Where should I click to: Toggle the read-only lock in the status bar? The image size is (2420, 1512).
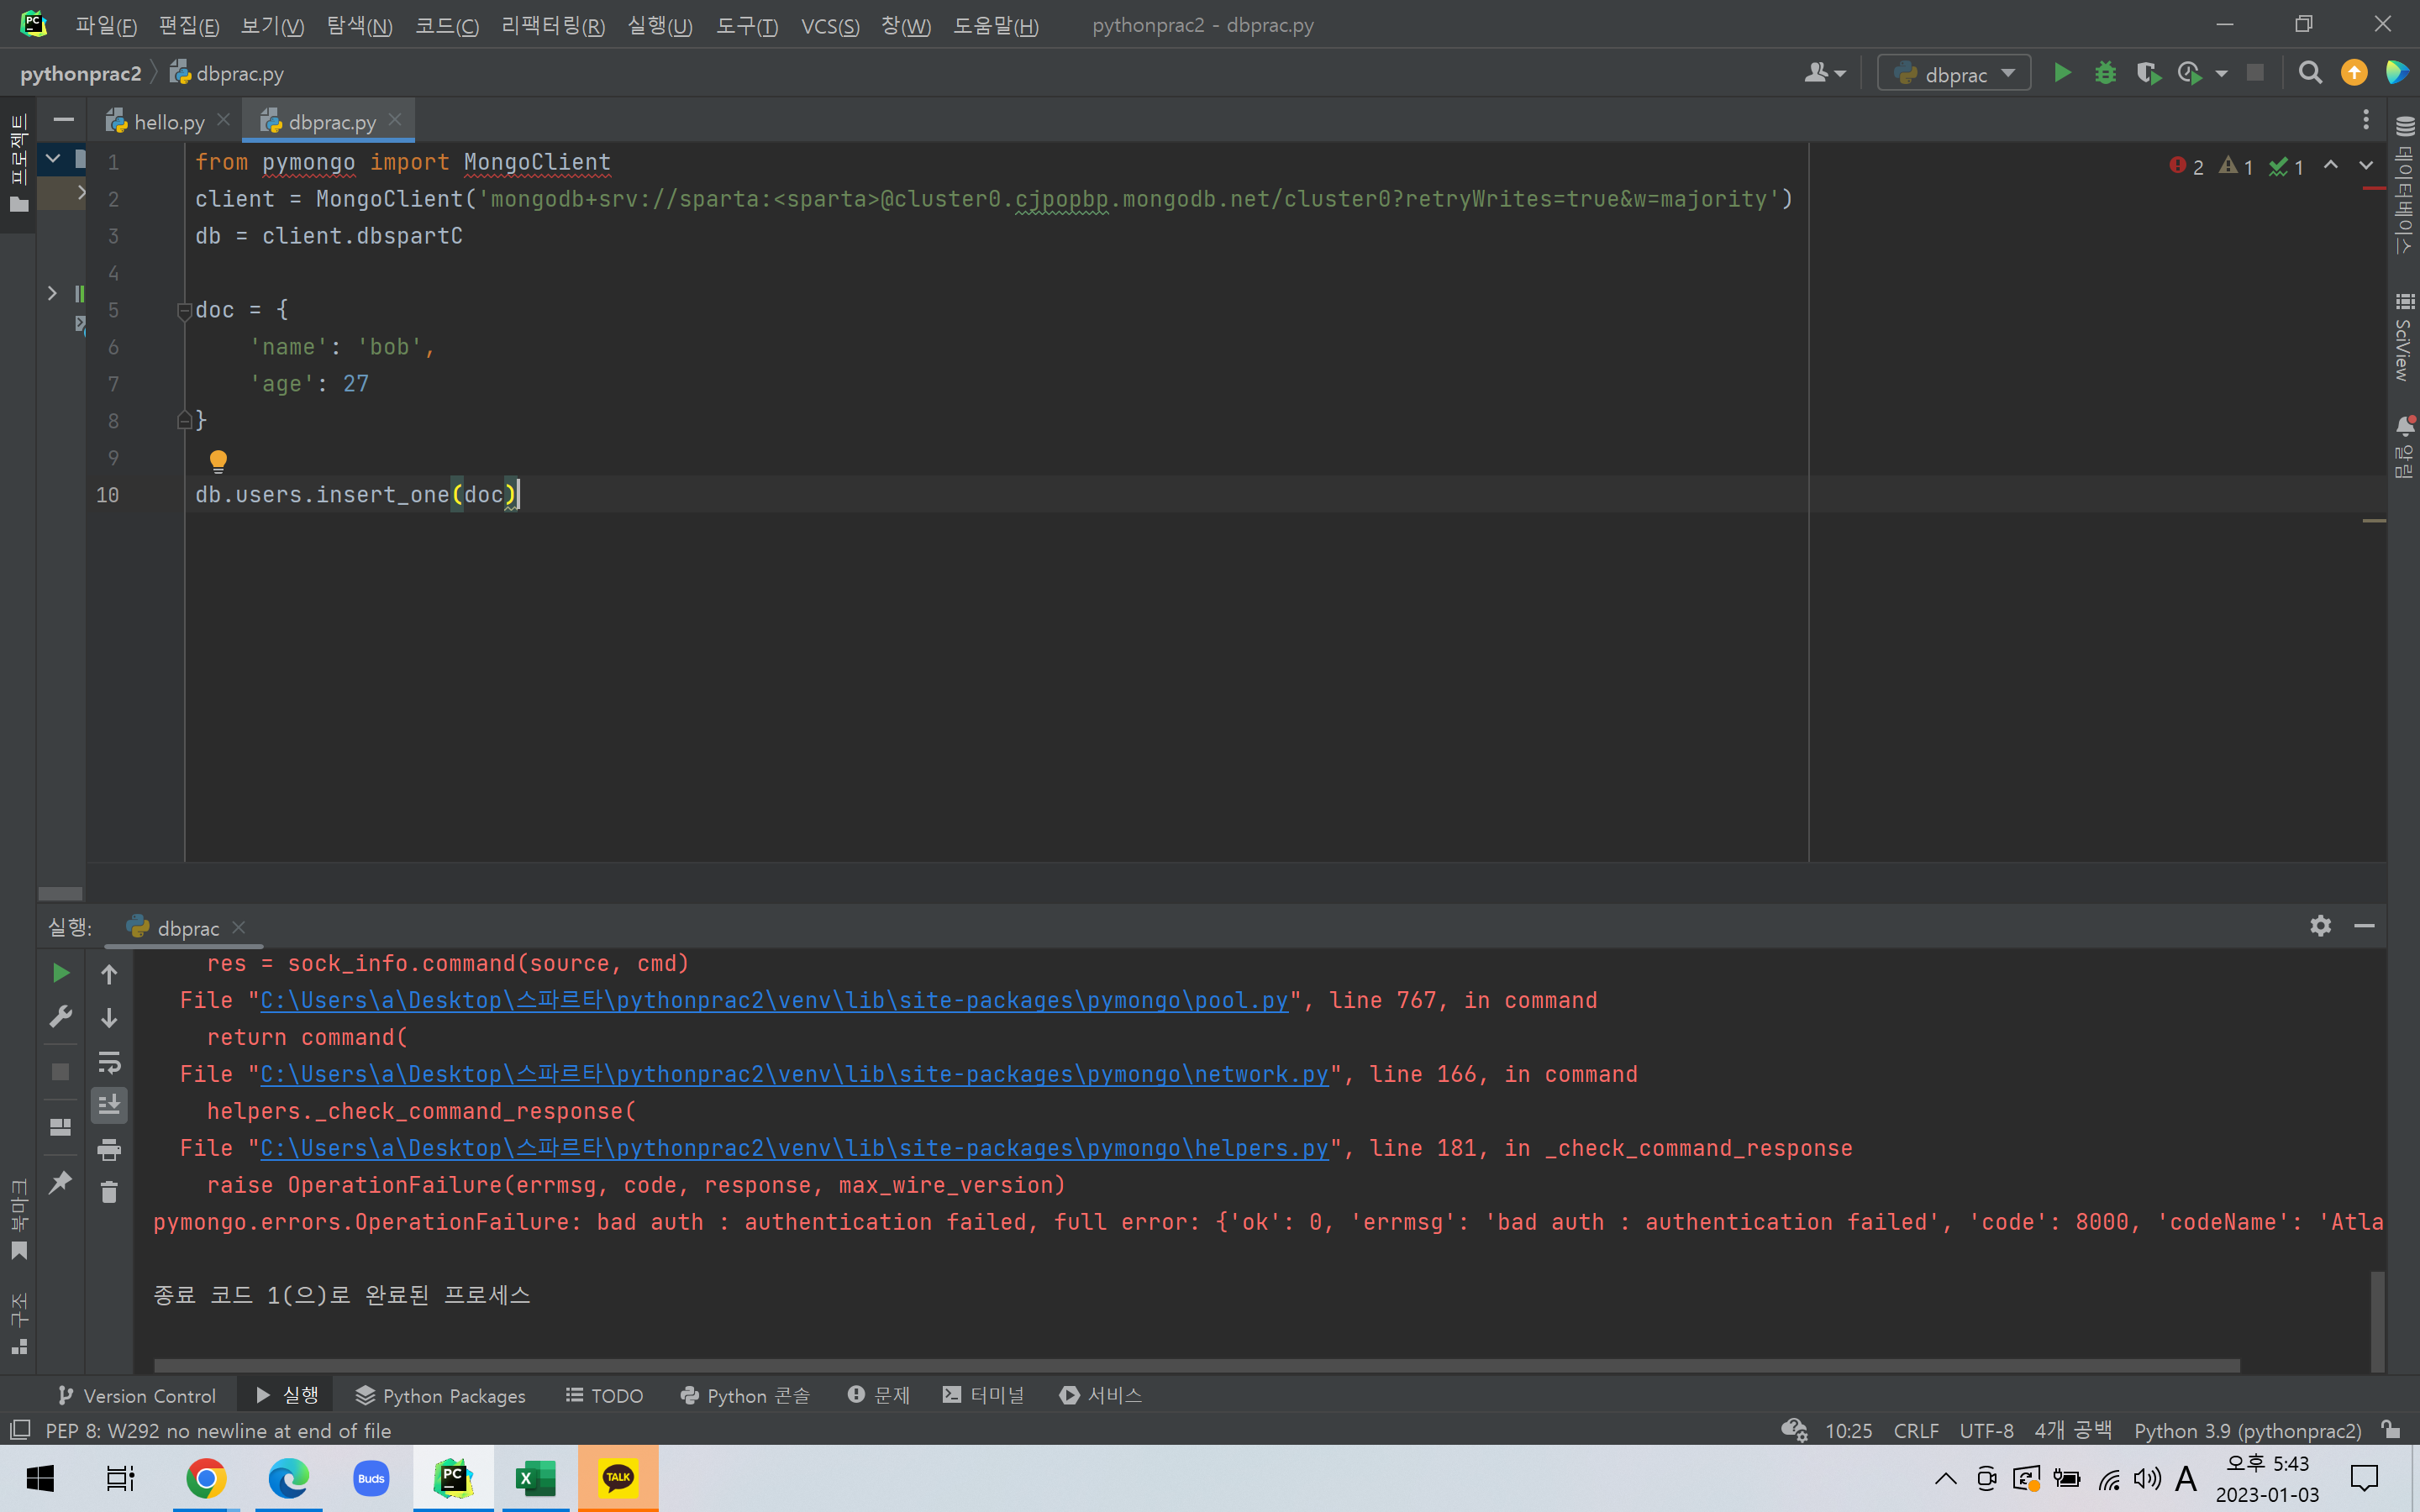pos(2391,1430)
